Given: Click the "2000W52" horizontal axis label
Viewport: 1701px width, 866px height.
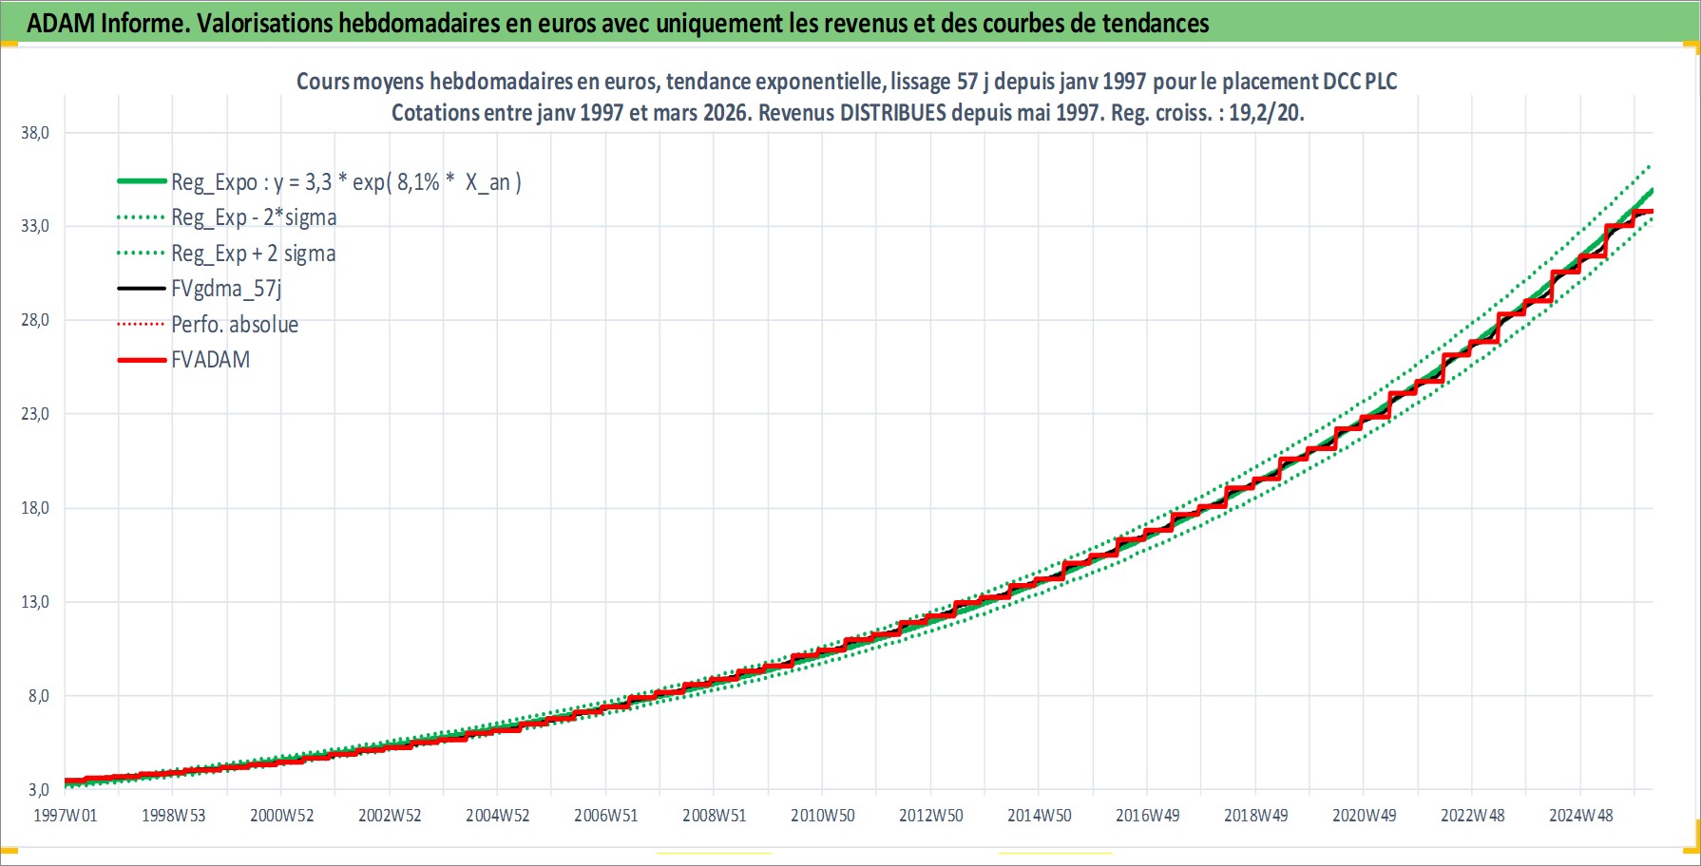Looking at the screenshot, I should click(282, 816).
